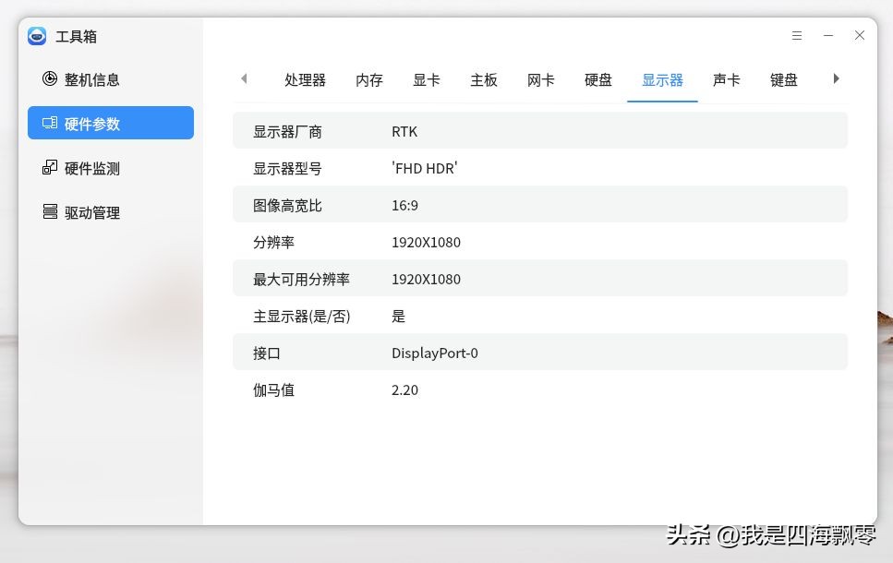
Task: View the 硬盘 tab
Action: pos(597,80)
